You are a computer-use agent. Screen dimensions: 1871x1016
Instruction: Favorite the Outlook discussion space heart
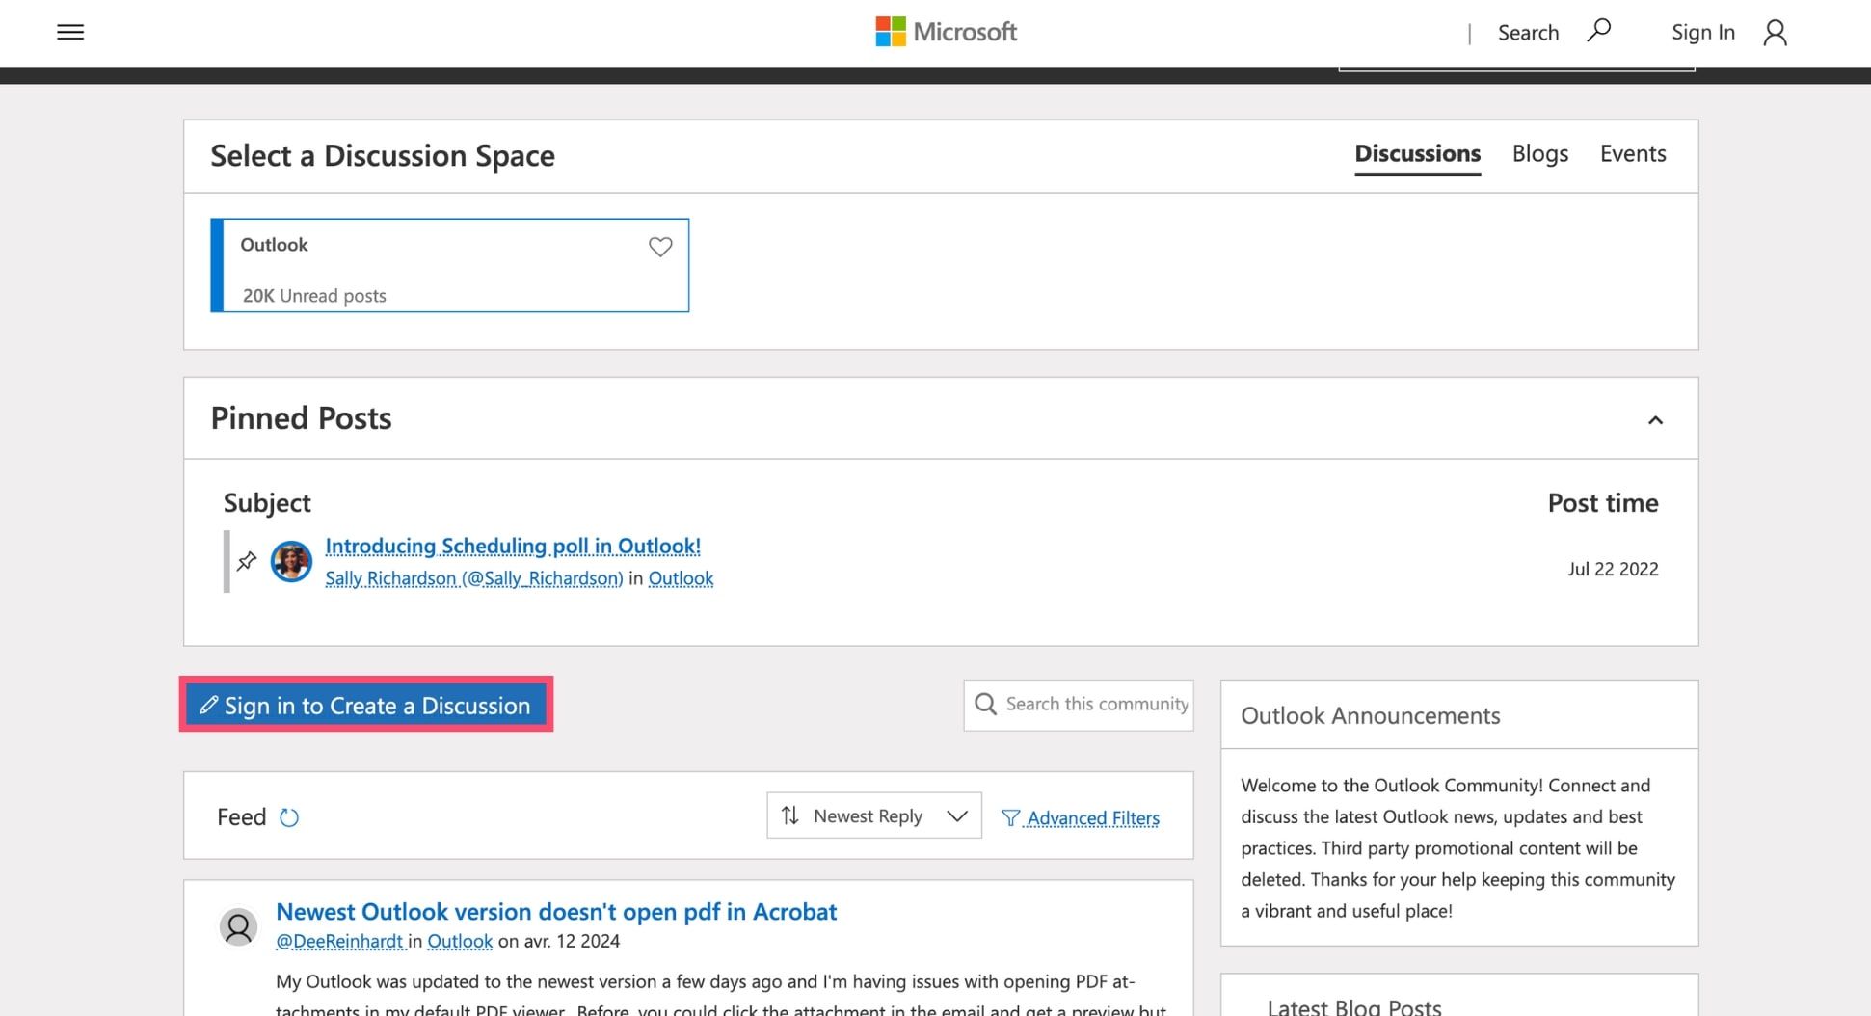click(x=660, y=247)
